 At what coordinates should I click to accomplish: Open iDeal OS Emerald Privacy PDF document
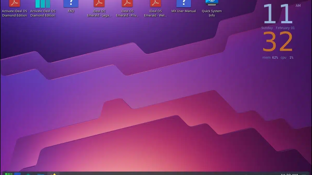pos(127,4)
